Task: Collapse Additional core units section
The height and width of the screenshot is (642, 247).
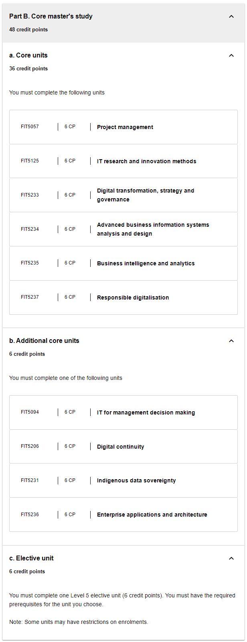Action: pos(231,341)
